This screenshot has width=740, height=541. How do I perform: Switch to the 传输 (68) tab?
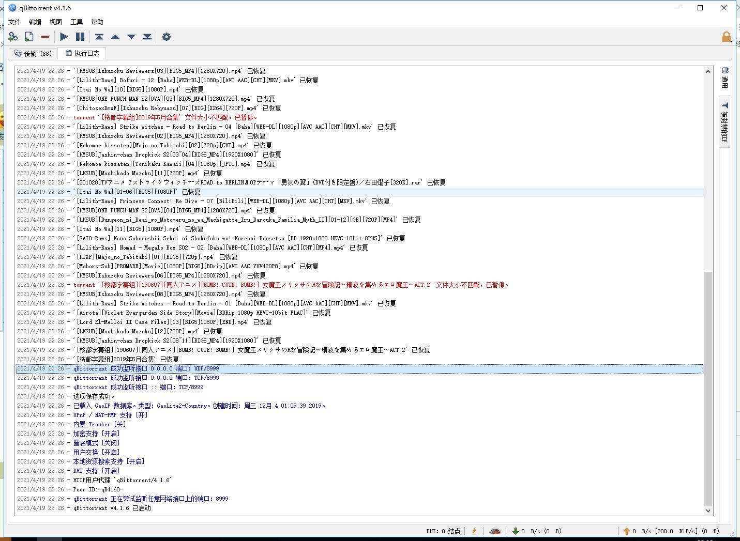tap(33, 53)
